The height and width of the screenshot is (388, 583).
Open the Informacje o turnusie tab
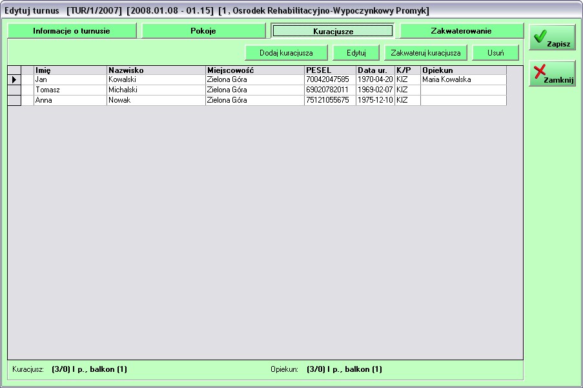coord(72,31)
